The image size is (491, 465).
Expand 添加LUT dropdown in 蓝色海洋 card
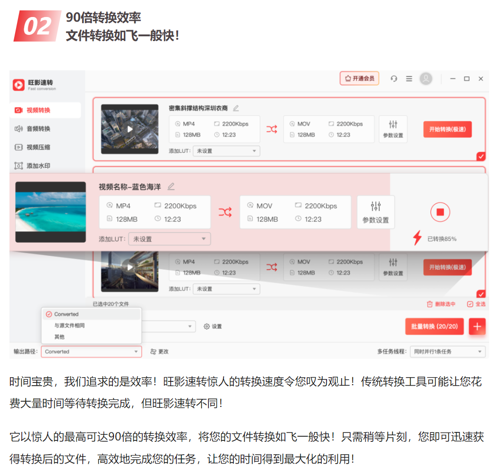[x=169, y=239]
